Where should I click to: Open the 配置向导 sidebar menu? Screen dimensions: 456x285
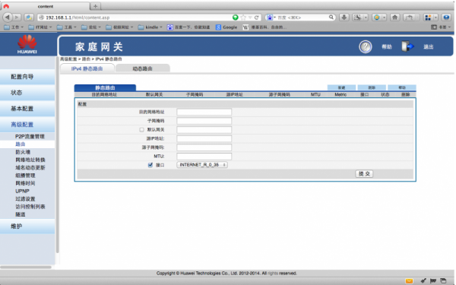pyautogui.click(x=27, y=77)
